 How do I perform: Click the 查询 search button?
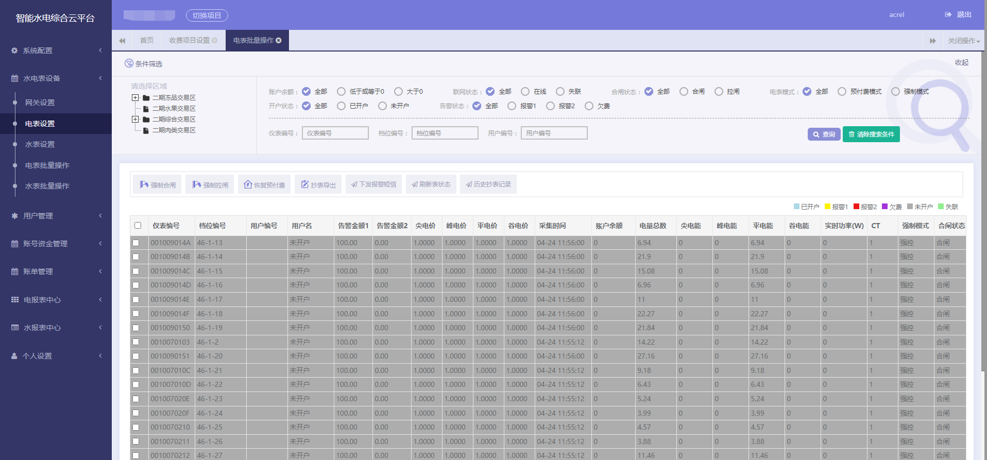[824, 134]
